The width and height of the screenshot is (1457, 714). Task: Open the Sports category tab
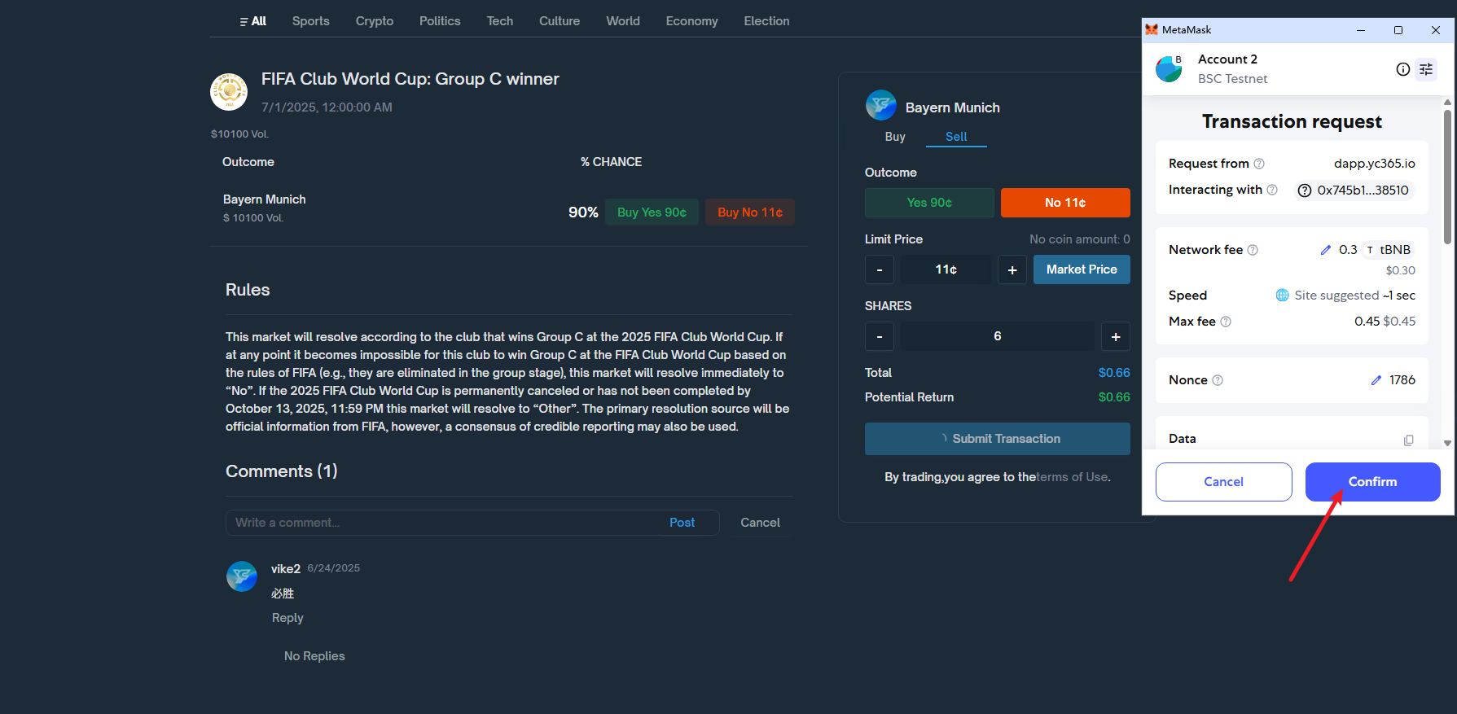(x=311, y=21)
